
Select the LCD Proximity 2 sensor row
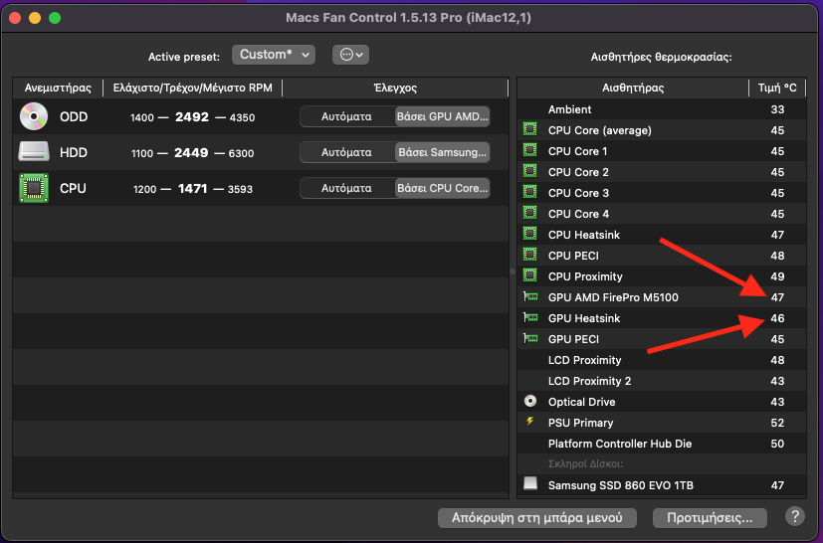(x=662, y=381)
